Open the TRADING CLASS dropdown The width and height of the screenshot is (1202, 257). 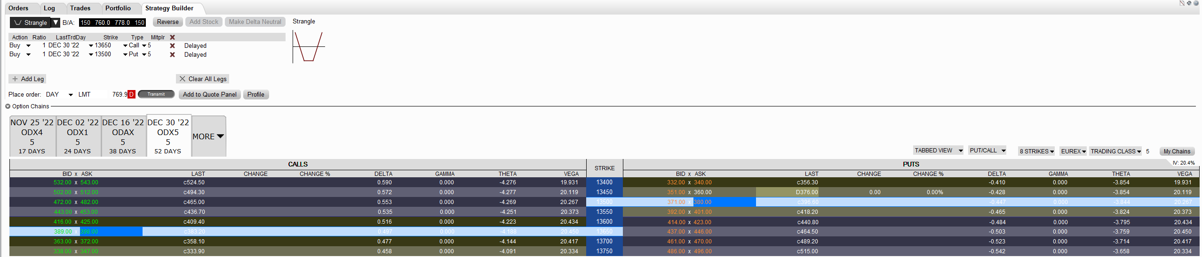point(1115,151)
